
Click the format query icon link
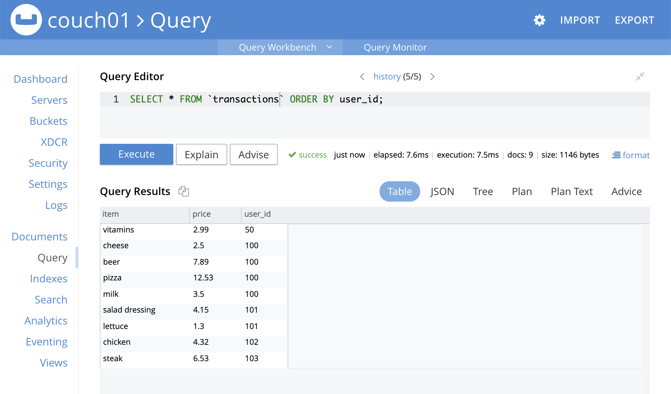coord(631,155)
